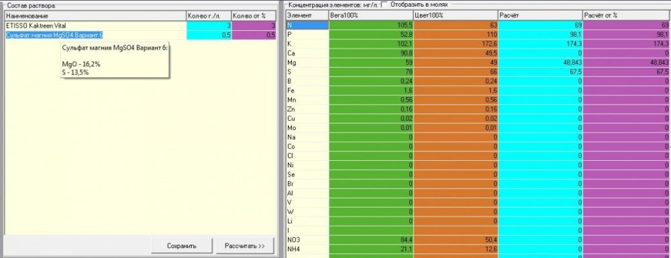Click the orange 172,6 potassium cell
Screen dimensions: 671x258
[456, 44]
